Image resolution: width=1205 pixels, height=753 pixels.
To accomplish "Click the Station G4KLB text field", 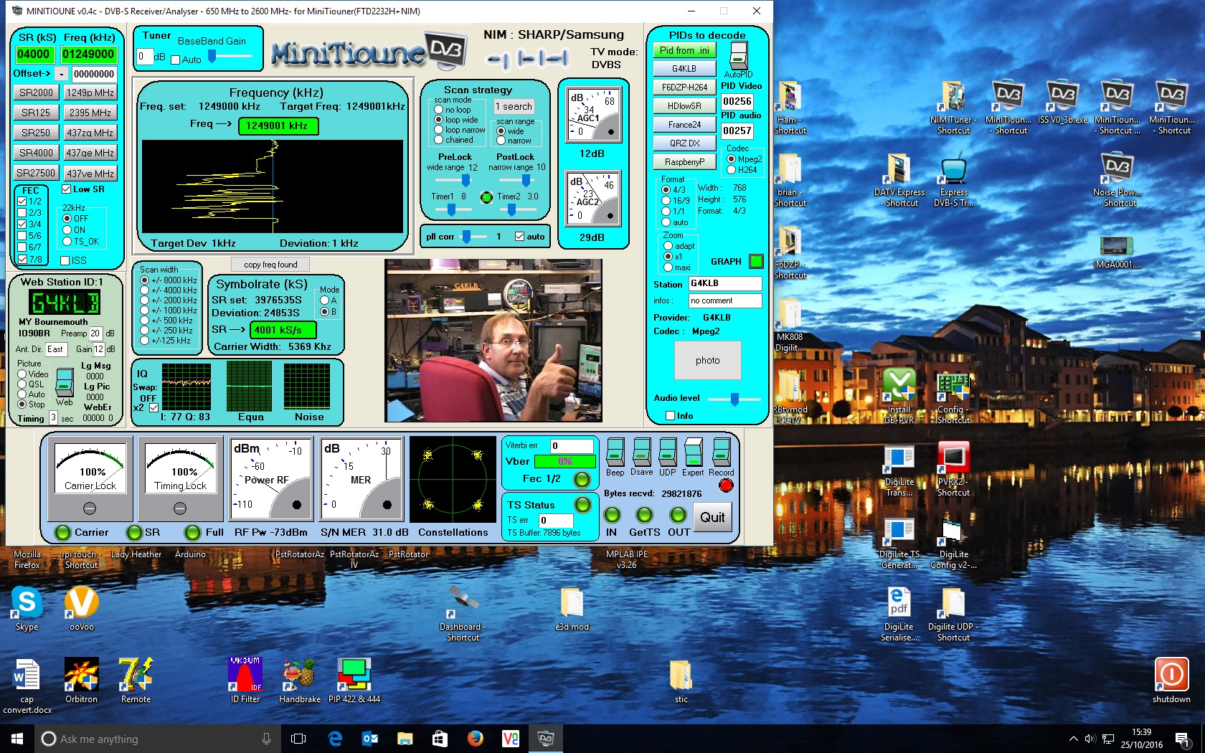I will (725, 283).
